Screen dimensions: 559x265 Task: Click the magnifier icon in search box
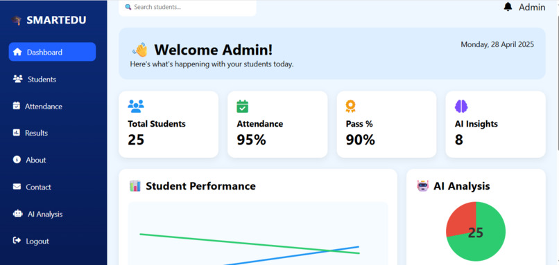tap(128, 7)
